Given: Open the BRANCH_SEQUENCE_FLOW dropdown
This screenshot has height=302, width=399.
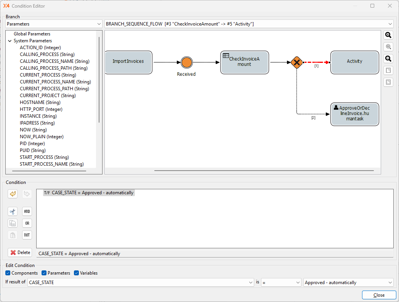Looking at the screenshot, I should click(249, 24).
